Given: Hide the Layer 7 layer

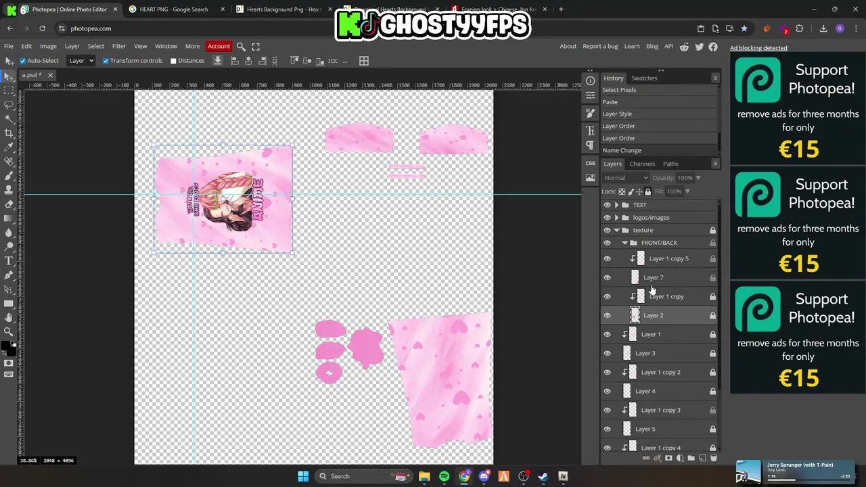Looking at the screenshot, I should point(607,277).
